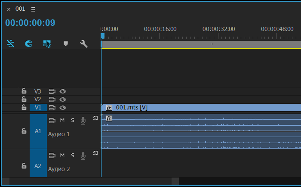Viewport: 301px width, 187px height.
Task: Click right handle of zoom scrollbar
Action: click(x=175, y=181)
